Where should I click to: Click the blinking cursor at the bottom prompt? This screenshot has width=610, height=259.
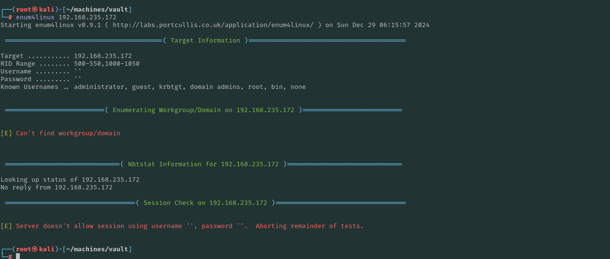(18, 256)
